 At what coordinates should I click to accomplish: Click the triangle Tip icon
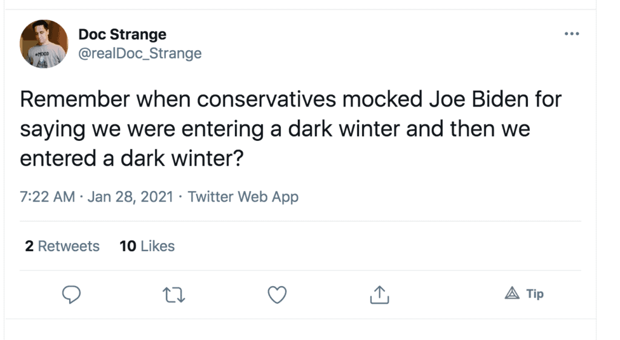(x=513, y=294)
